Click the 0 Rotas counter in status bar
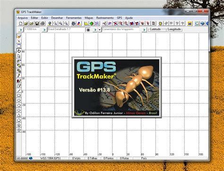Image resolution: width=224 pixels, height=171 pixels. pyautogui.click(x=124, y=158)
